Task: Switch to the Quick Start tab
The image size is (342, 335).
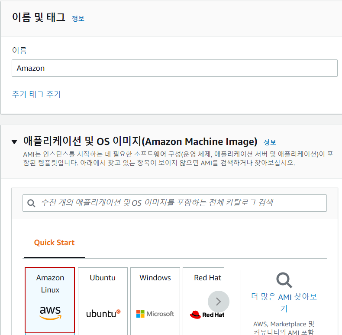Action: 54,243
